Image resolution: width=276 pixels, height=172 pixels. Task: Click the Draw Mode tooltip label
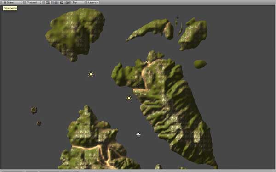pyautogui.click(x=10, y=8)
